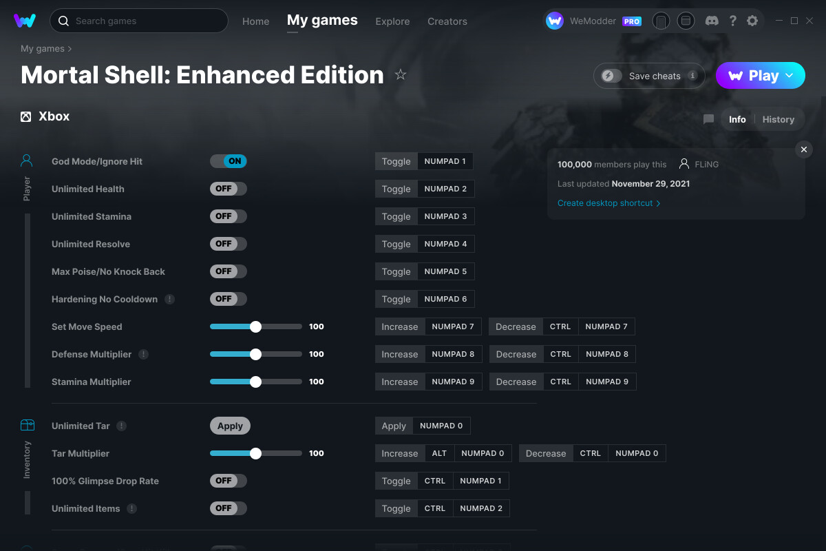Image resolution: width=826 pixels, height=551 pixels.
Task: Open Discord via the header icon
Action: (712, 21)
